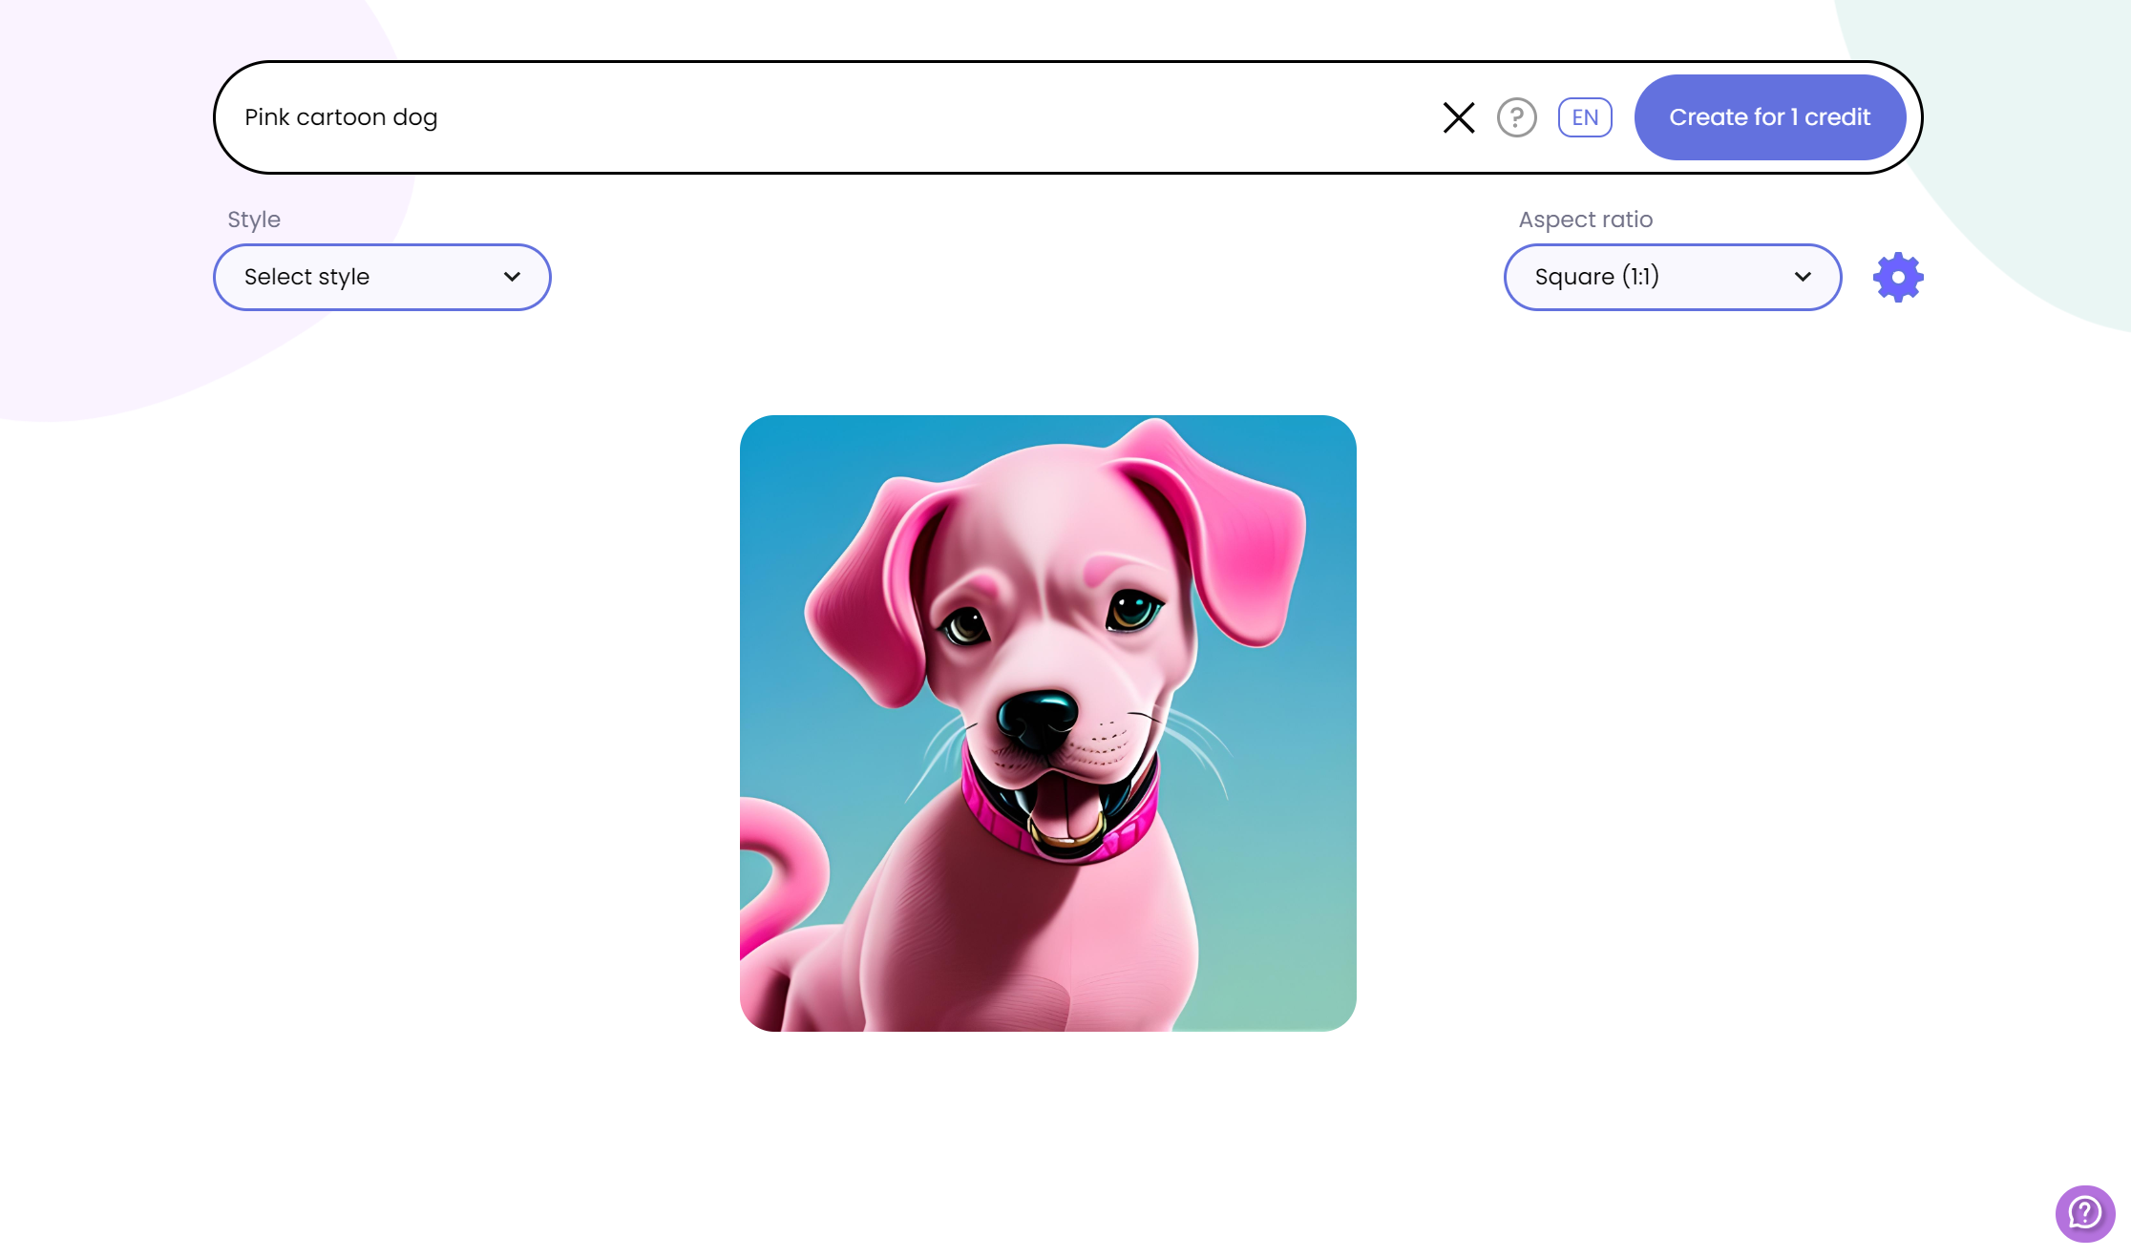This screenshot has width=2131, height=1257.
Task: Open the question mark help icon
Action: [x=1517, y=117]
